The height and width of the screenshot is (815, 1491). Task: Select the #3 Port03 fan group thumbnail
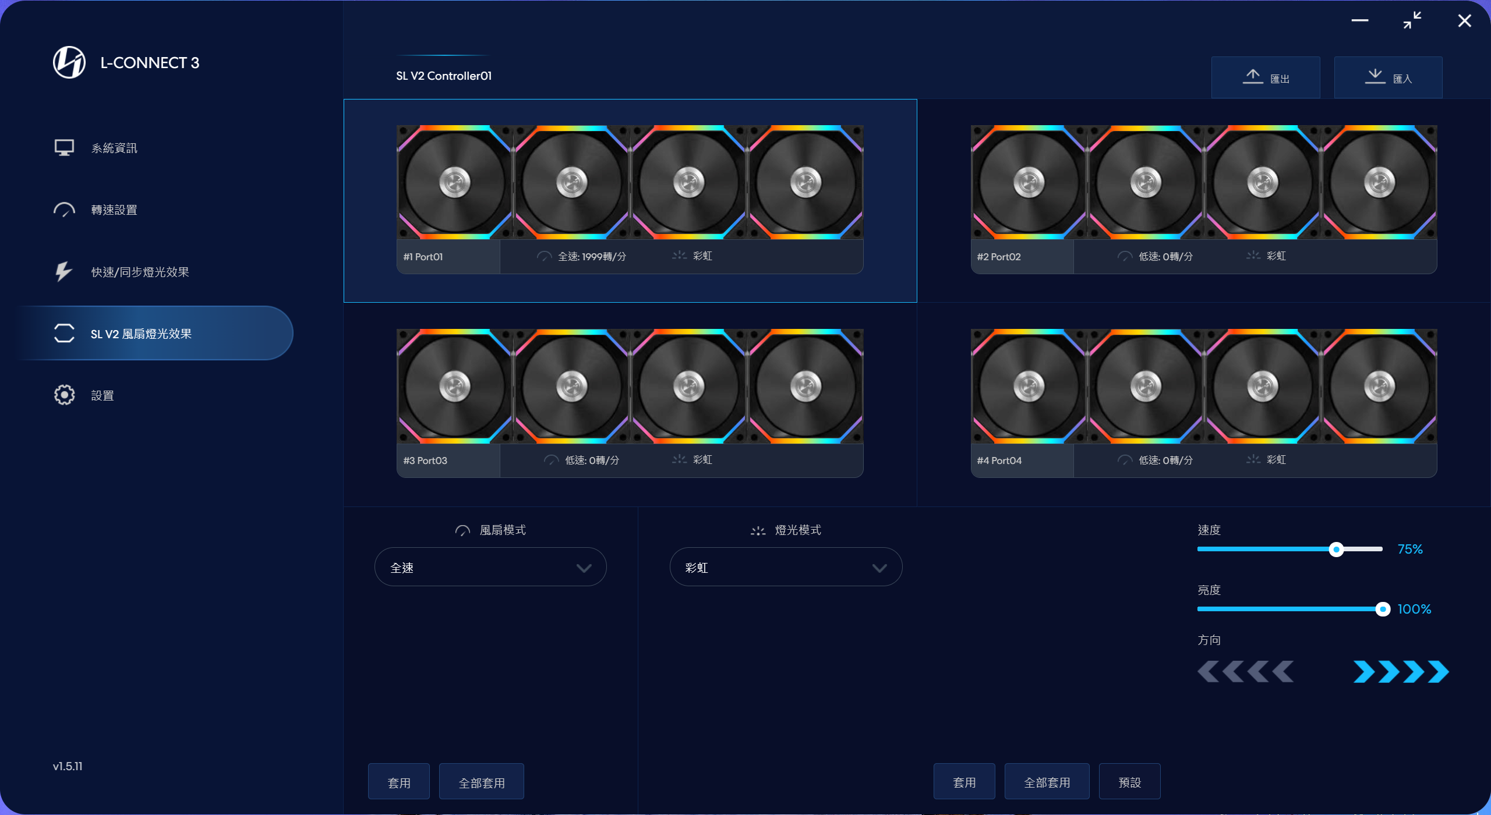pyautogui.click(x=630, y=386)
